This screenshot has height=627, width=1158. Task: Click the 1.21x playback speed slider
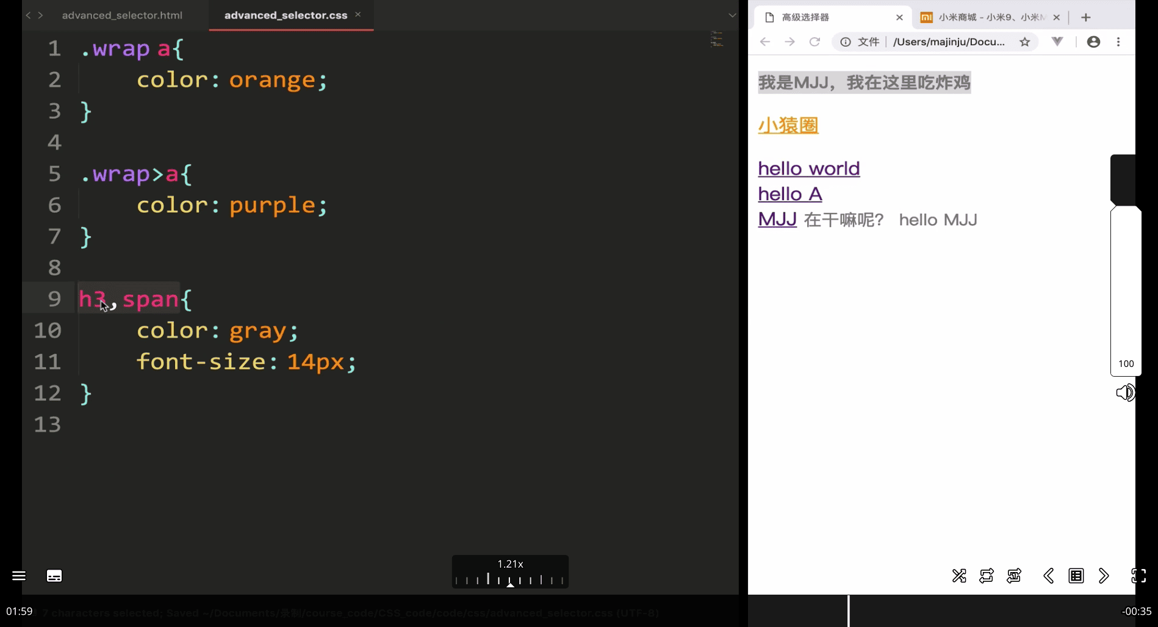[510, 572]
